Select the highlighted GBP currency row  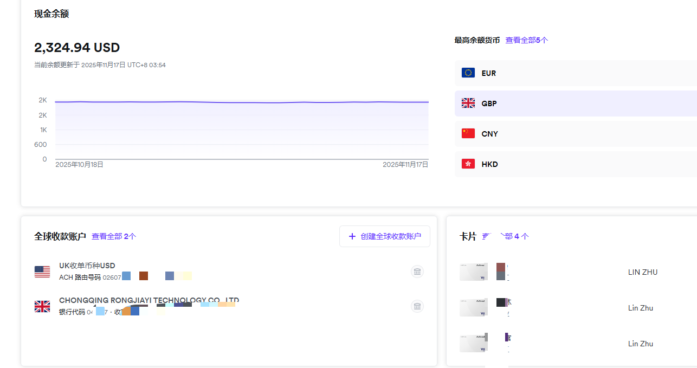[542, 102]
